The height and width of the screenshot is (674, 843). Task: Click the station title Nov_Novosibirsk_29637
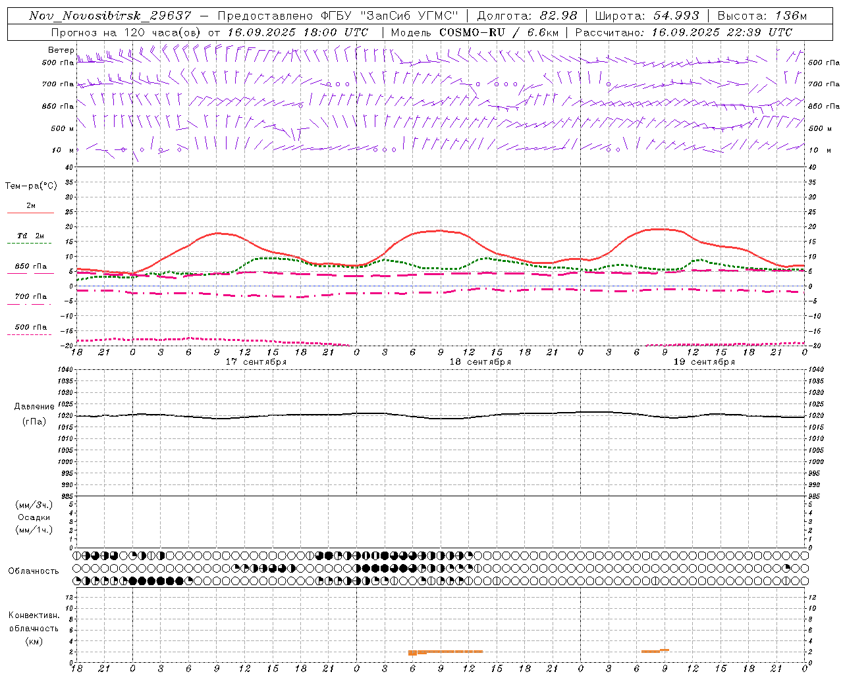click(110, 16)
